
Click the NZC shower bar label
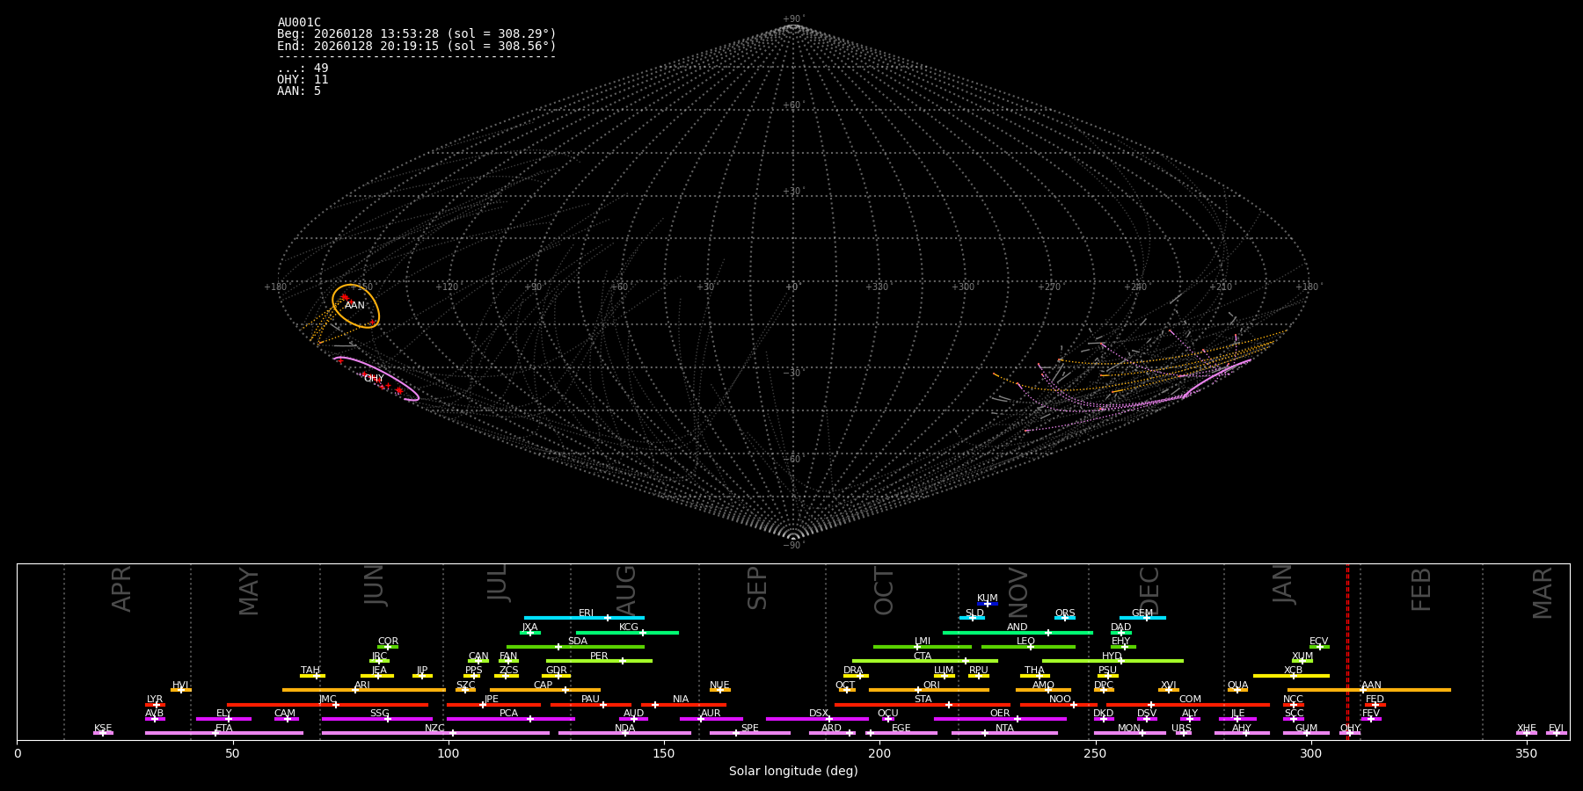point(435,729)
